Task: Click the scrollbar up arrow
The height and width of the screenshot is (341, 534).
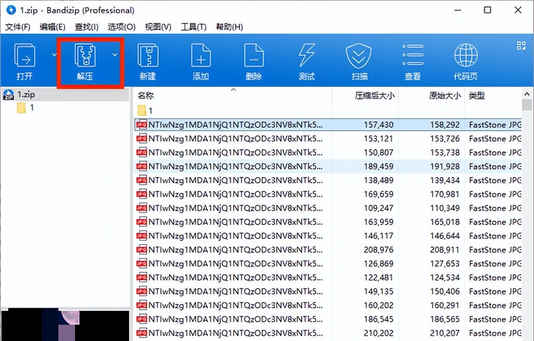Action: click(527, 94)
